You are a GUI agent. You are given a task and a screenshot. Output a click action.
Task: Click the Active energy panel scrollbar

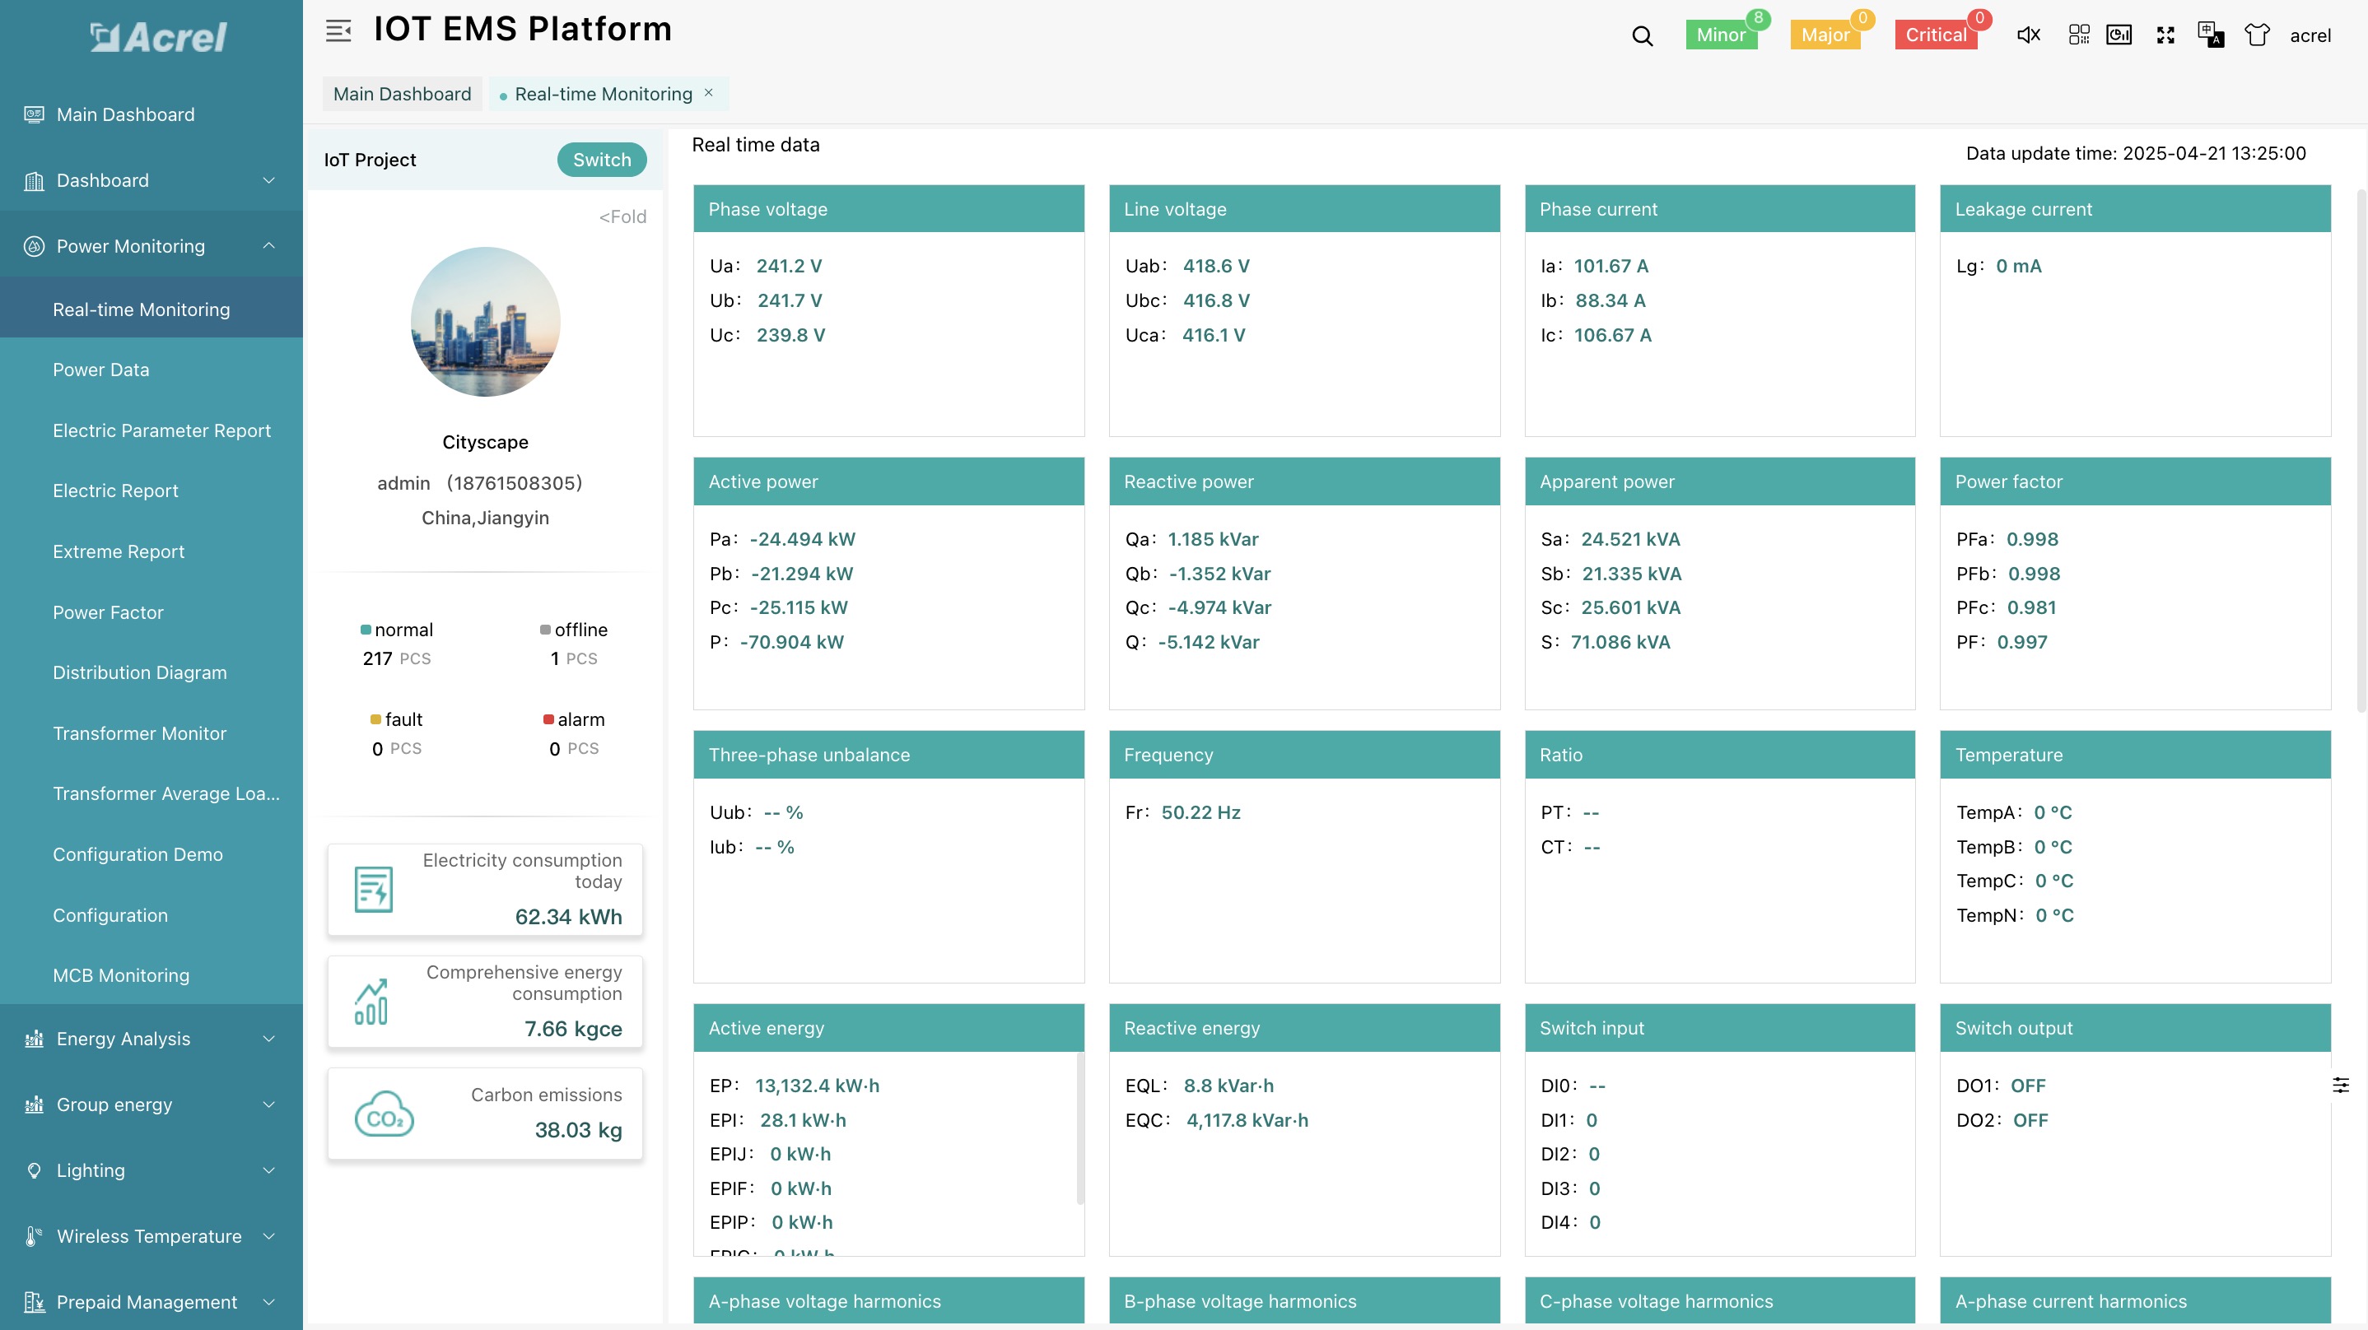coord(1079,1128)
